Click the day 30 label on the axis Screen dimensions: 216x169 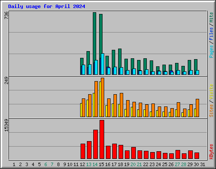click(x=196, y=164)
